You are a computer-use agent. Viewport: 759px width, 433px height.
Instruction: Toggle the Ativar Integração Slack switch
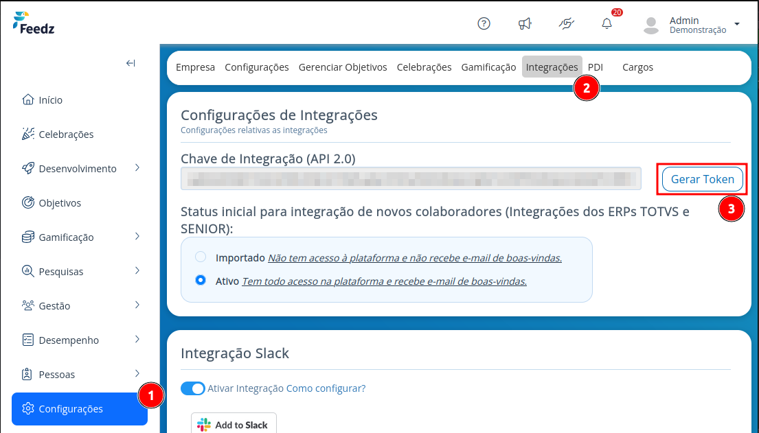[x=192, y=388]
